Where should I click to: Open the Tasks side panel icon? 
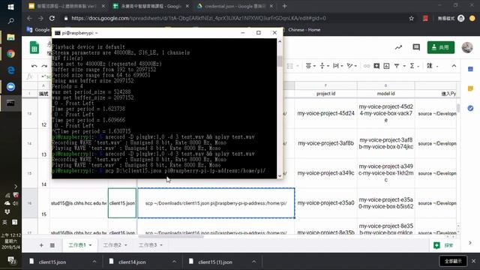pyautogui.click(x=470, y=108)
